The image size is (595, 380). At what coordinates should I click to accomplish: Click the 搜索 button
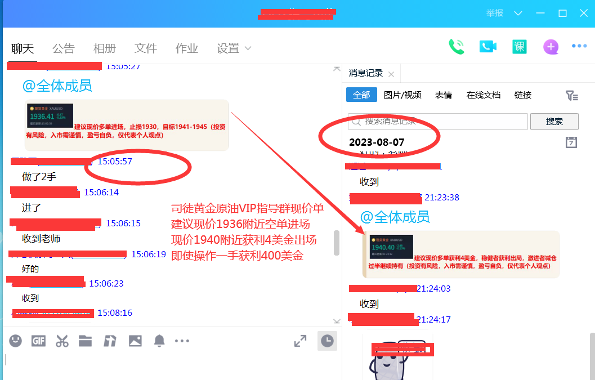point(554,122)
